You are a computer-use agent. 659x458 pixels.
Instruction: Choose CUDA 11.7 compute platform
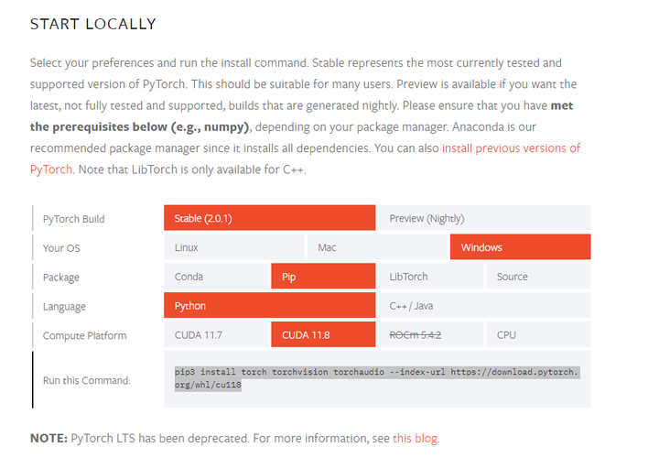tap(216, 335)
